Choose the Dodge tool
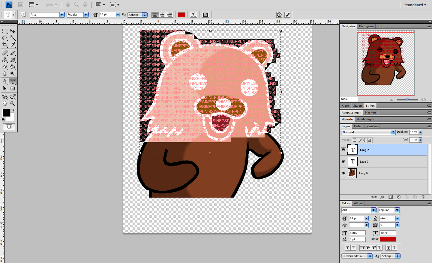The image size is (432, 263). (x=13, y=74)
